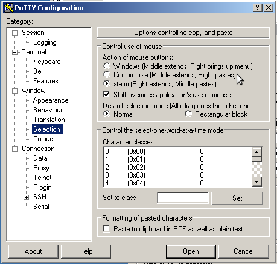This screenshot has width=277, height=264.
Task: Collapse the Session tree node
Action: (x=14, y=33)
